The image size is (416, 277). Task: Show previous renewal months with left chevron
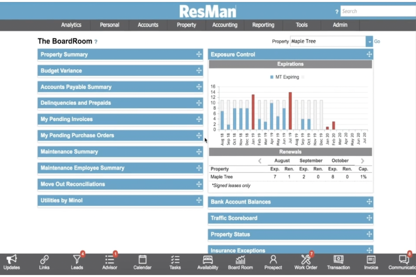point(260,161)
